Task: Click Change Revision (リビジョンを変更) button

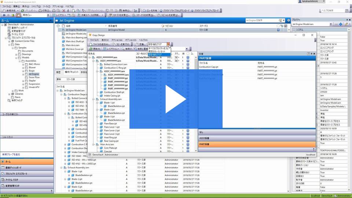Action: point(169,15)
